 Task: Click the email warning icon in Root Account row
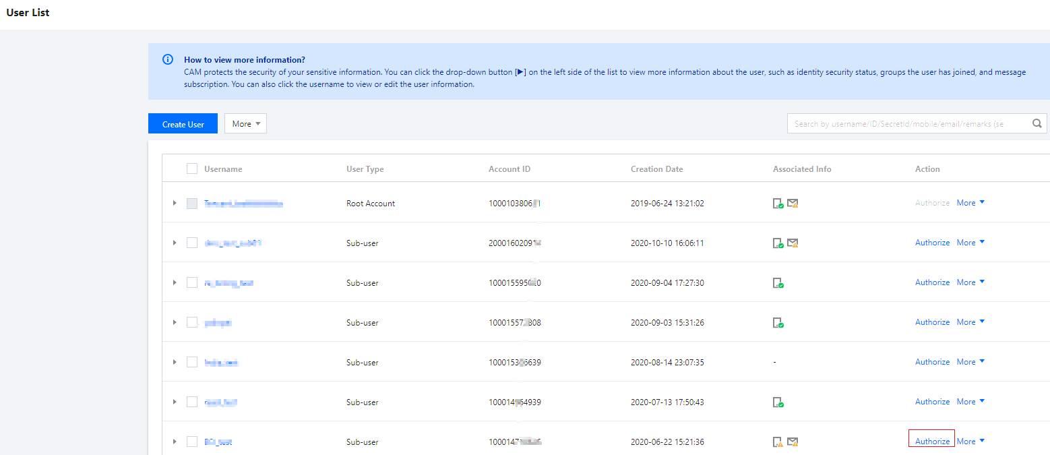point(793,203)
